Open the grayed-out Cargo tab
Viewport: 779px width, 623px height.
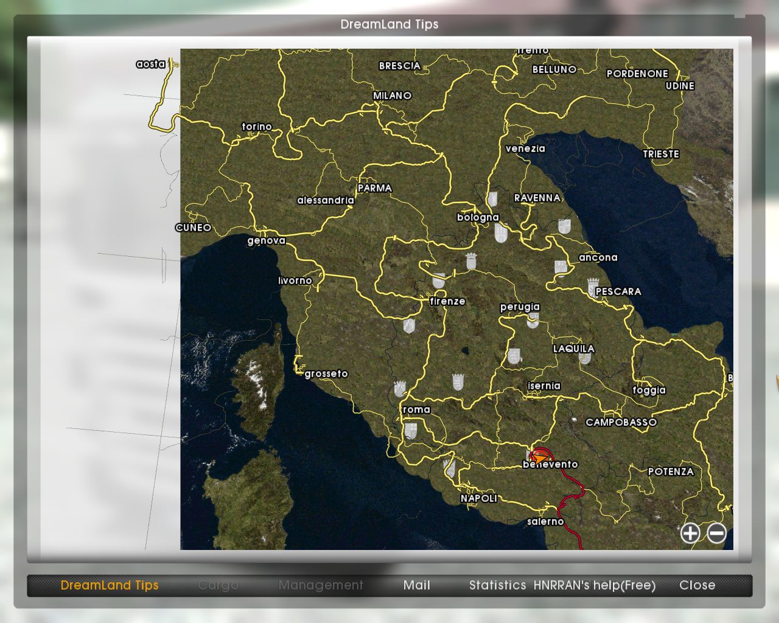218,585
